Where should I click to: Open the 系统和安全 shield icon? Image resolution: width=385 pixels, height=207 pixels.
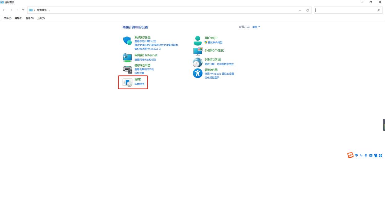(x=127, y=41)
